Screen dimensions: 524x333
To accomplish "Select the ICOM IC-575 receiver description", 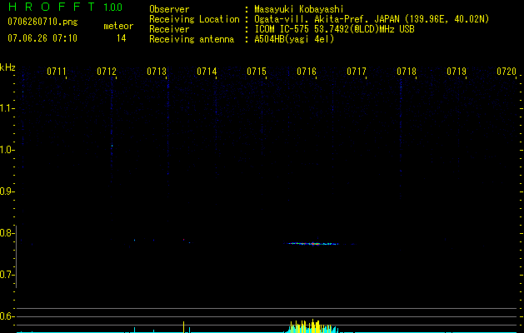I will 334,29.
